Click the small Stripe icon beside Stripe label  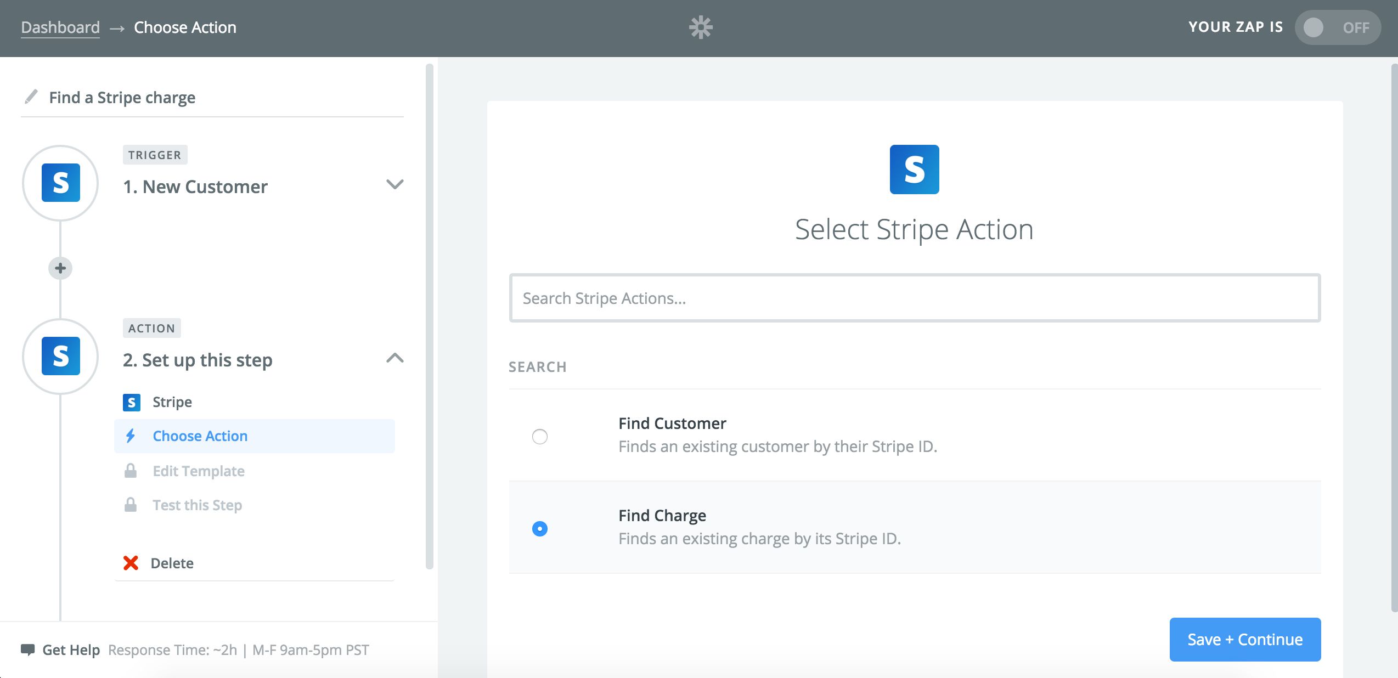tap(132, 403)
